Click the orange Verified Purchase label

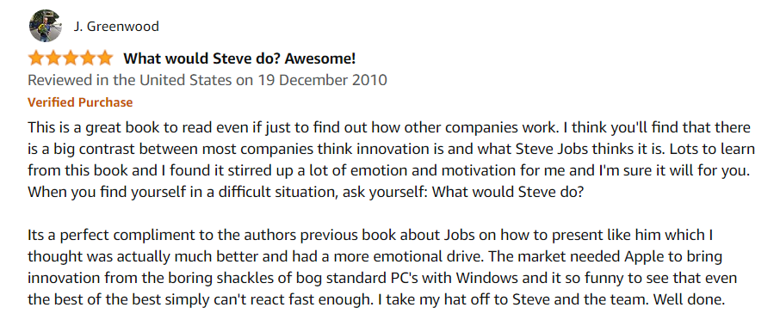click(x=80, y=102)
